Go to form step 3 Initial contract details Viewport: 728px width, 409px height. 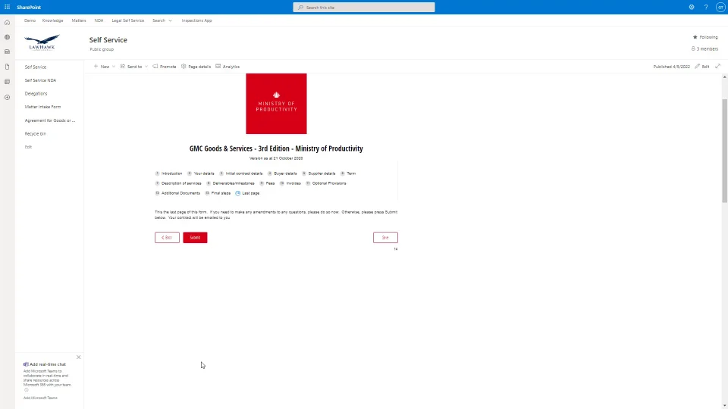(x=241, y=173)
